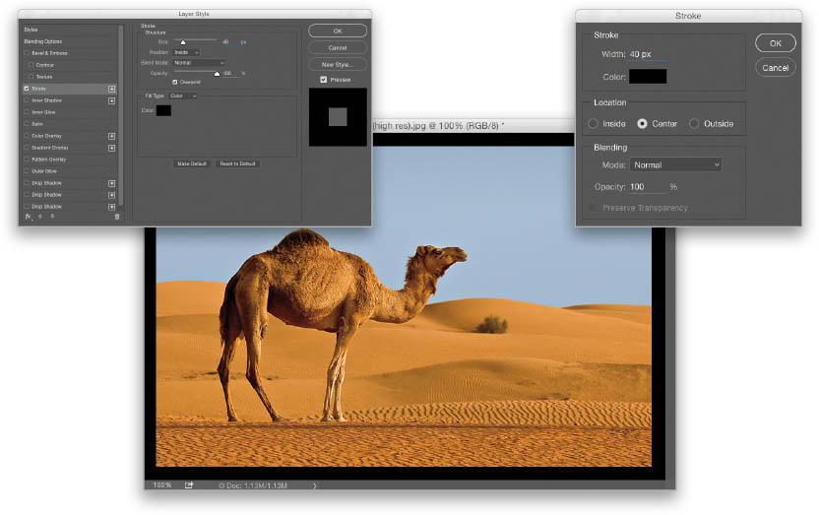Click the black Color swatch in Stroke dialog

pos(648,76)
